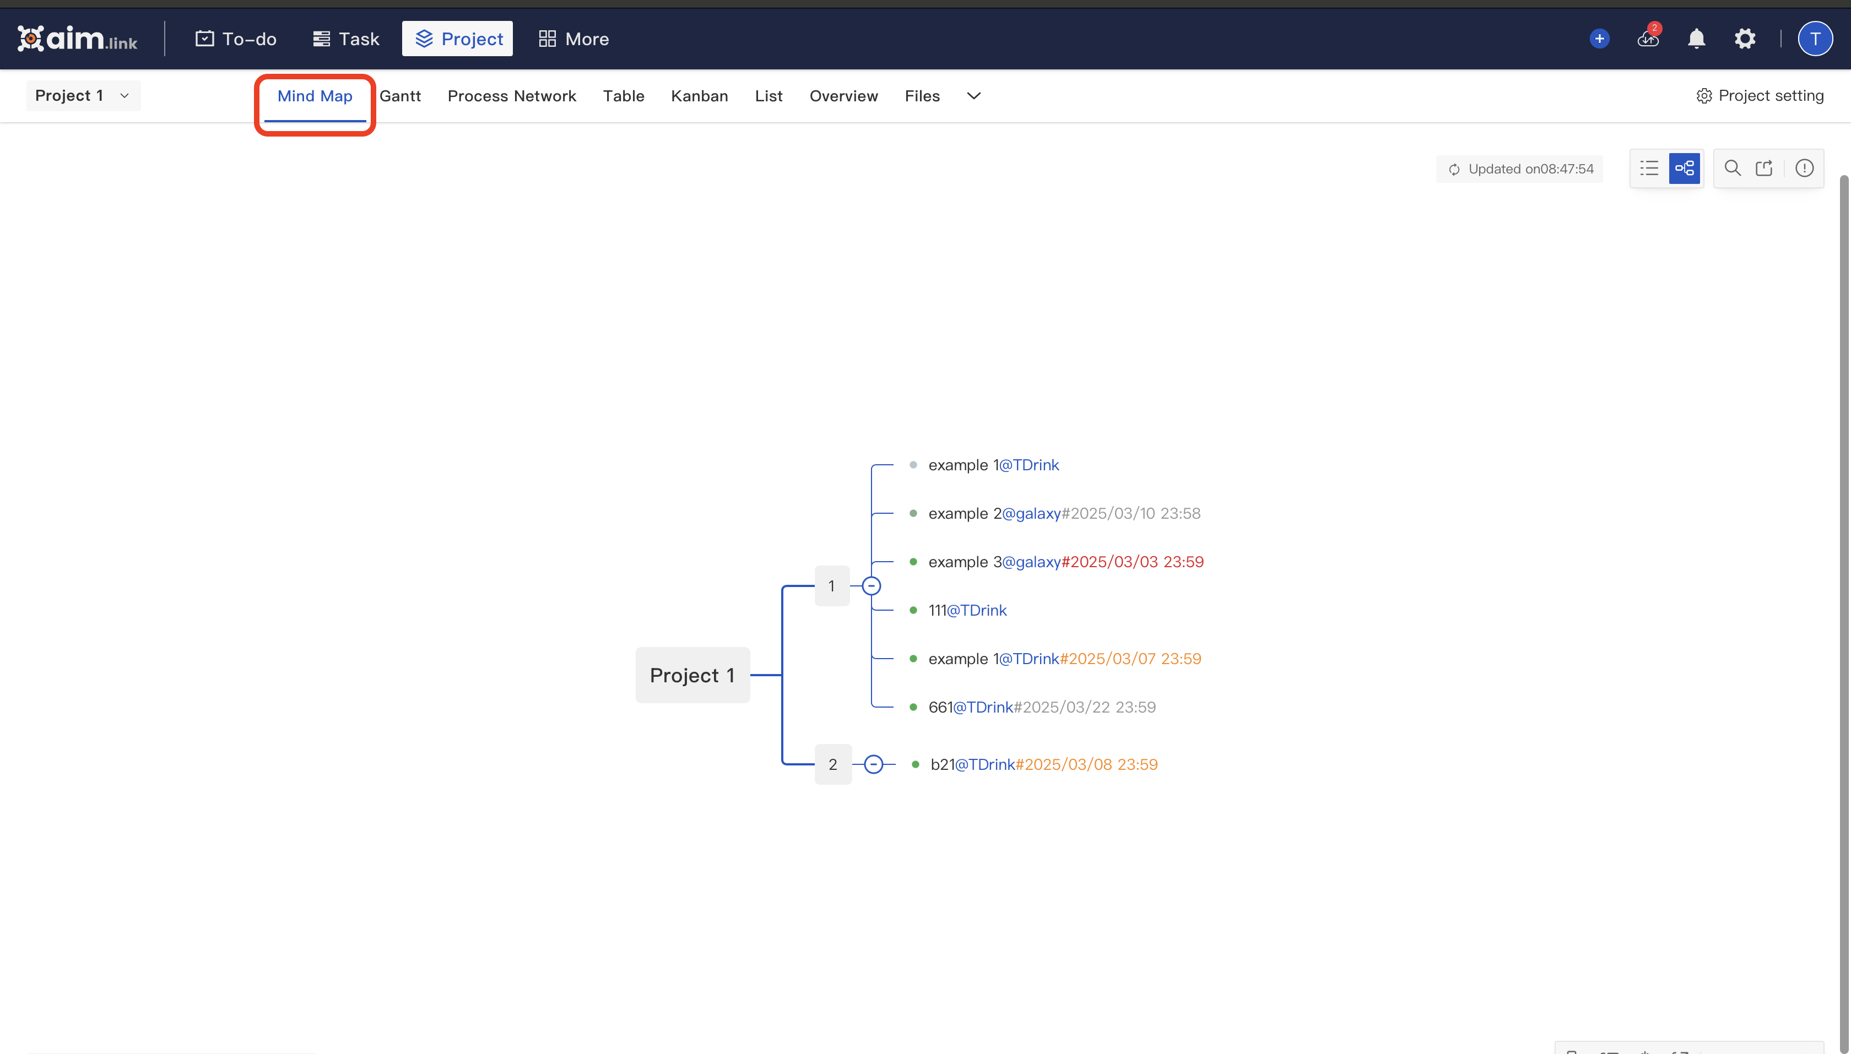Open the Project 1 dropdown selector
The image size is (1851, 1054).
point(82,95)
